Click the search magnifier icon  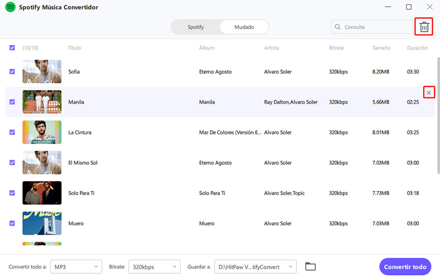(338, 27)
